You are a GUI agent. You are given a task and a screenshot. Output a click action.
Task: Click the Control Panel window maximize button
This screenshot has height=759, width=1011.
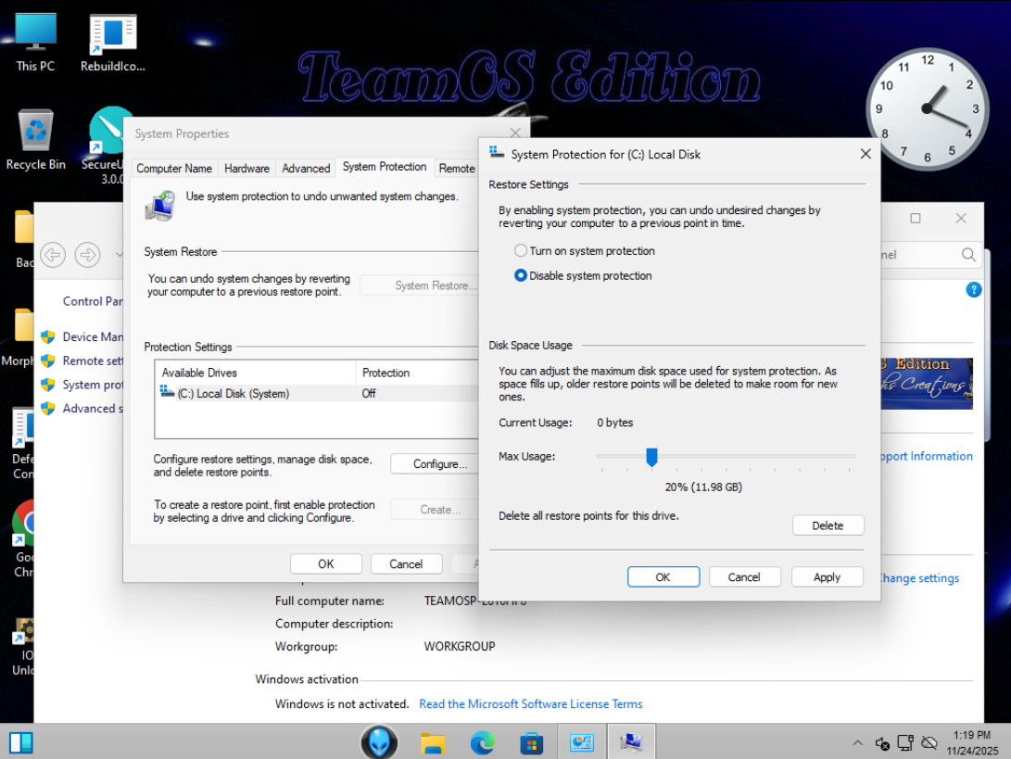point(915,218)
